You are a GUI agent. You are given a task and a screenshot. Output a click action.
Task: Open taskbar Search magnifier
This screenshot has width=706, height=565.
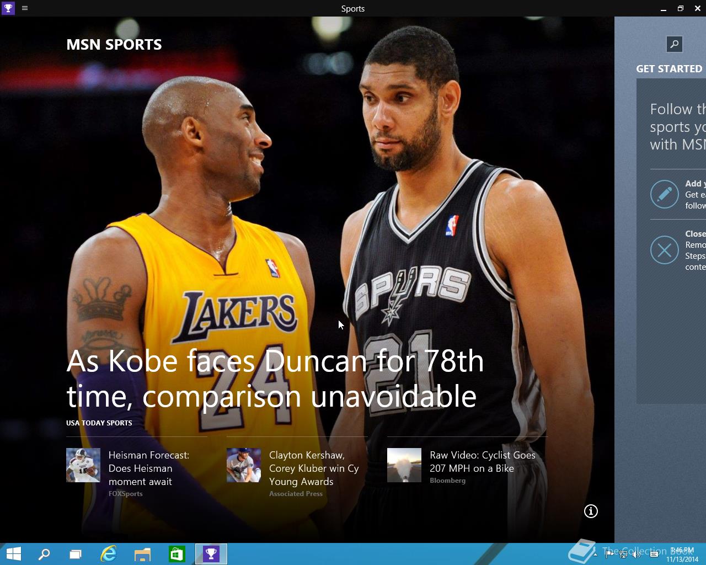tap(44, 554)
